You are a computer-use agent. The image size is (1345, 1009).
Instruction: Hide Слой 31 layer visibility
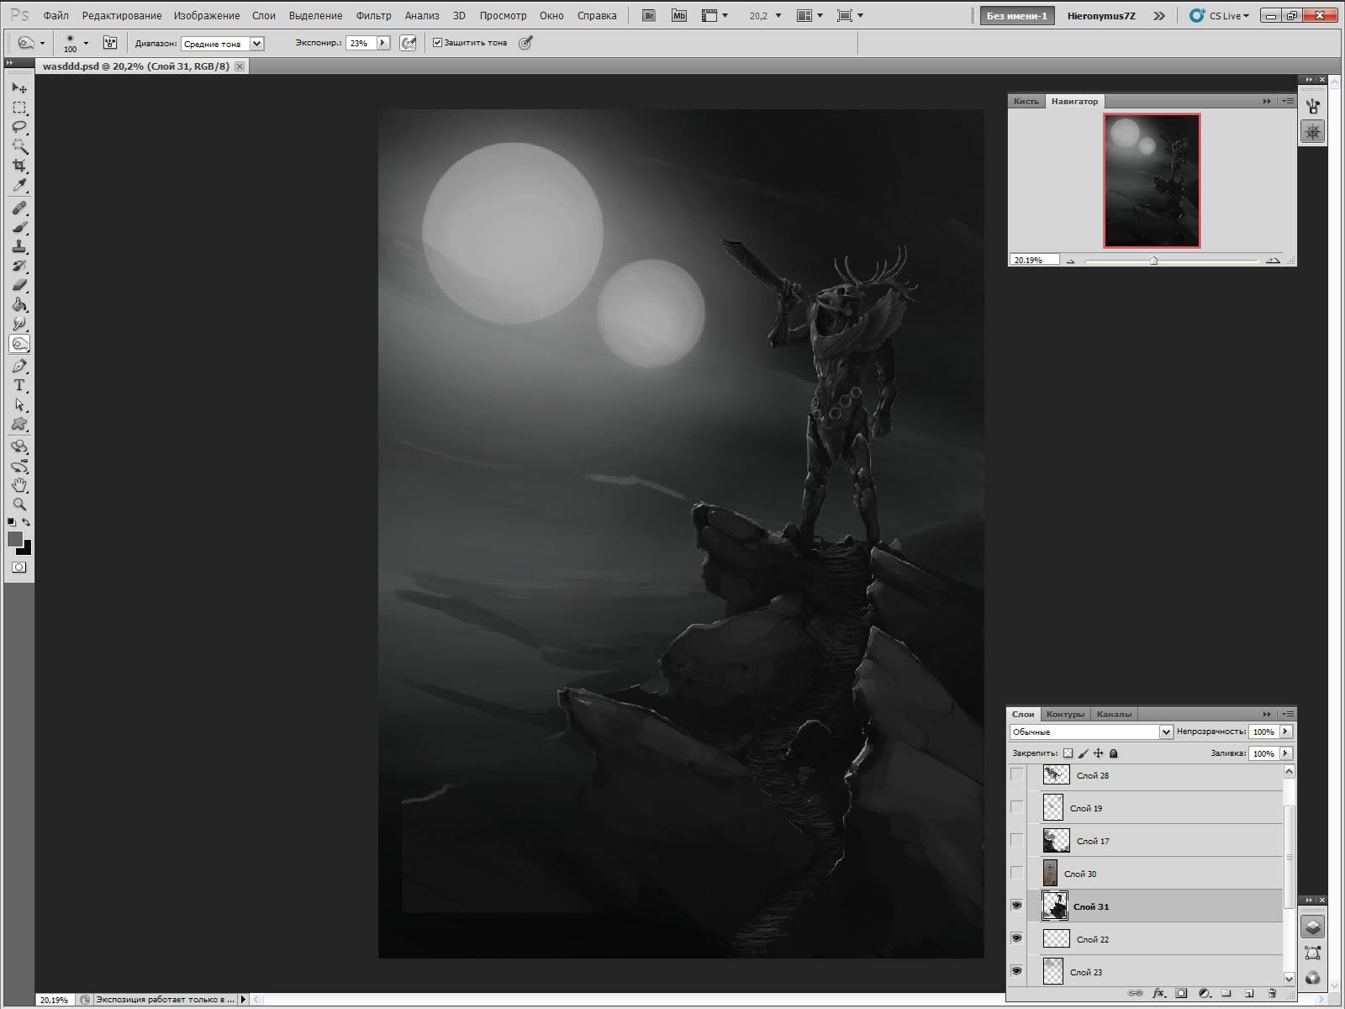click(x=1016, y=906)
